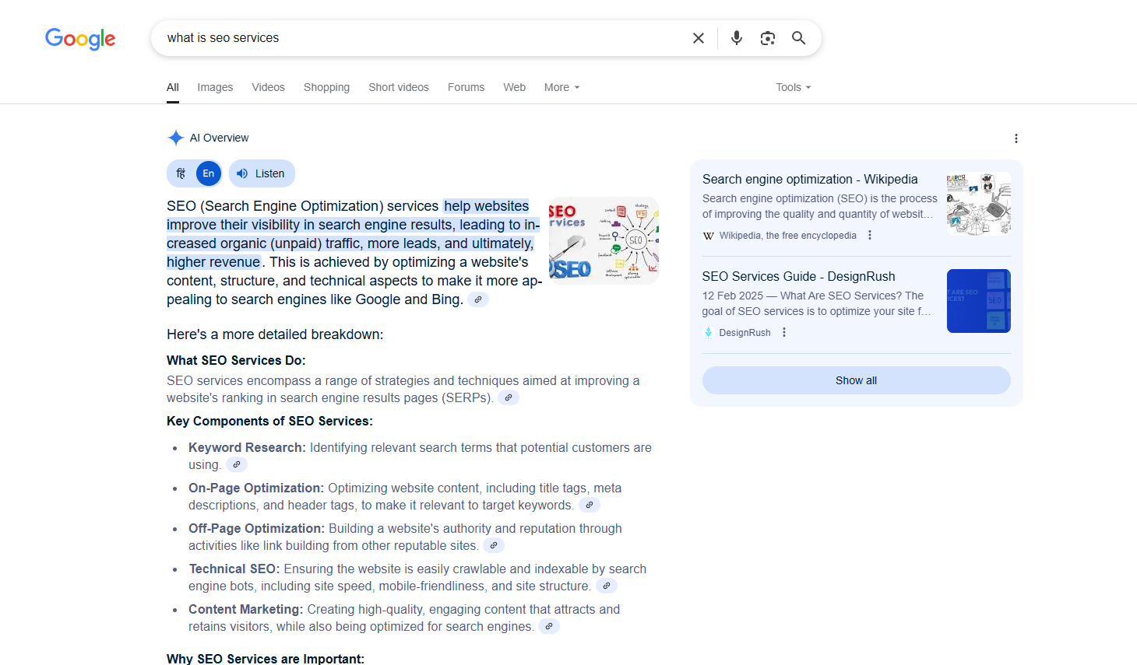Switch to the Shopping tab

tap(326, 87)
